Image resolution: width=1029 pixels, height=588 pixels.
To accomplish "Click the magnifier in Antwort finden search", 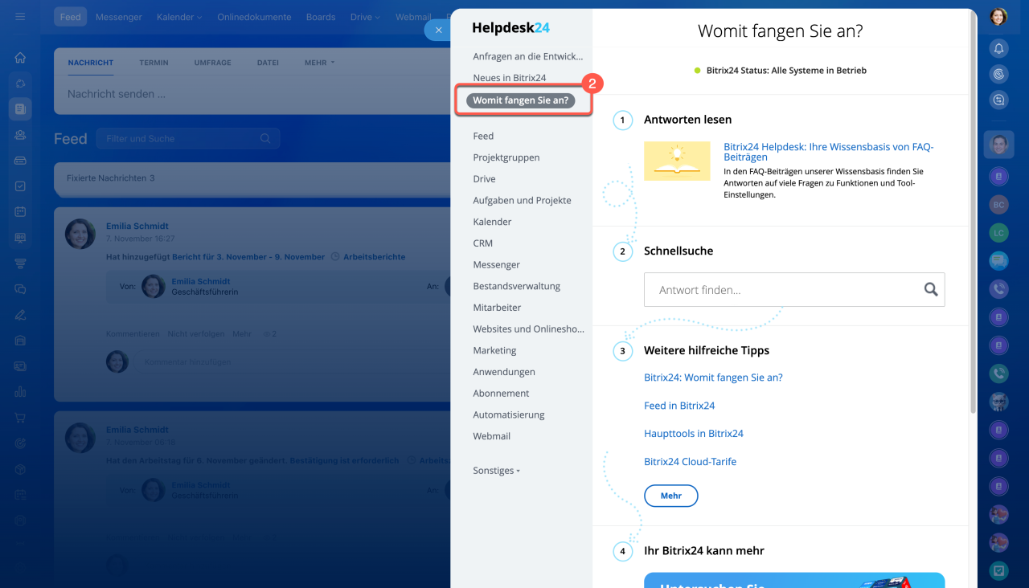I will 931,290.
